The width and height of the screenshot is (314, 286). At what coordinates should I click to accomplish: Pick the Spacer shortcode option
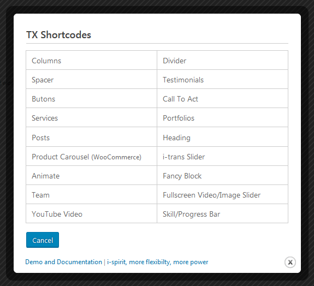pyautogui.click(x=91, y=79)
